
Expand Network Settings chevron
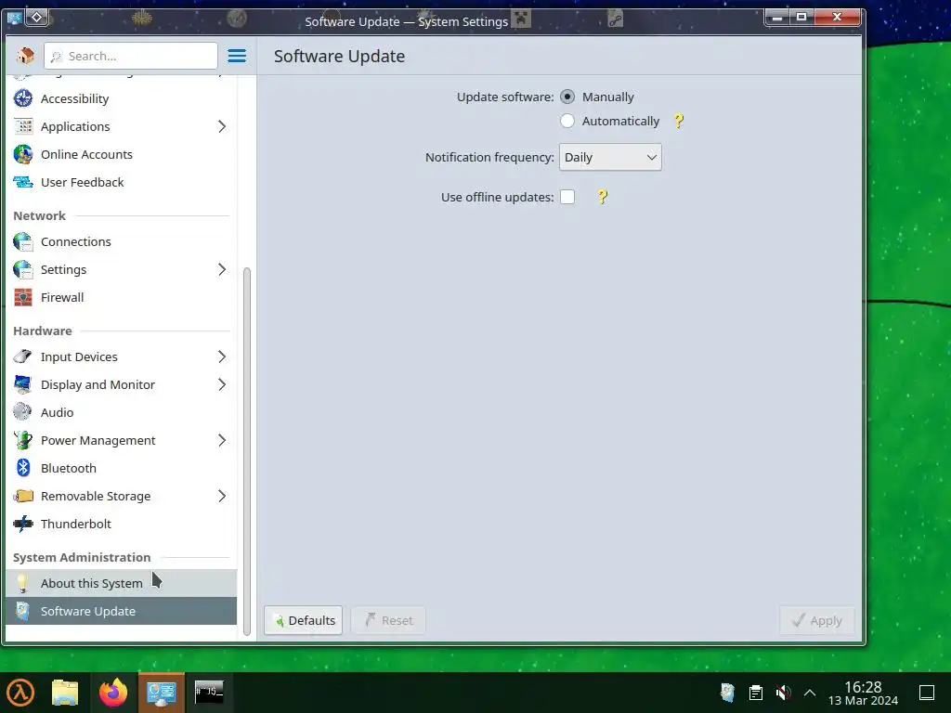[x=222, y=269]
